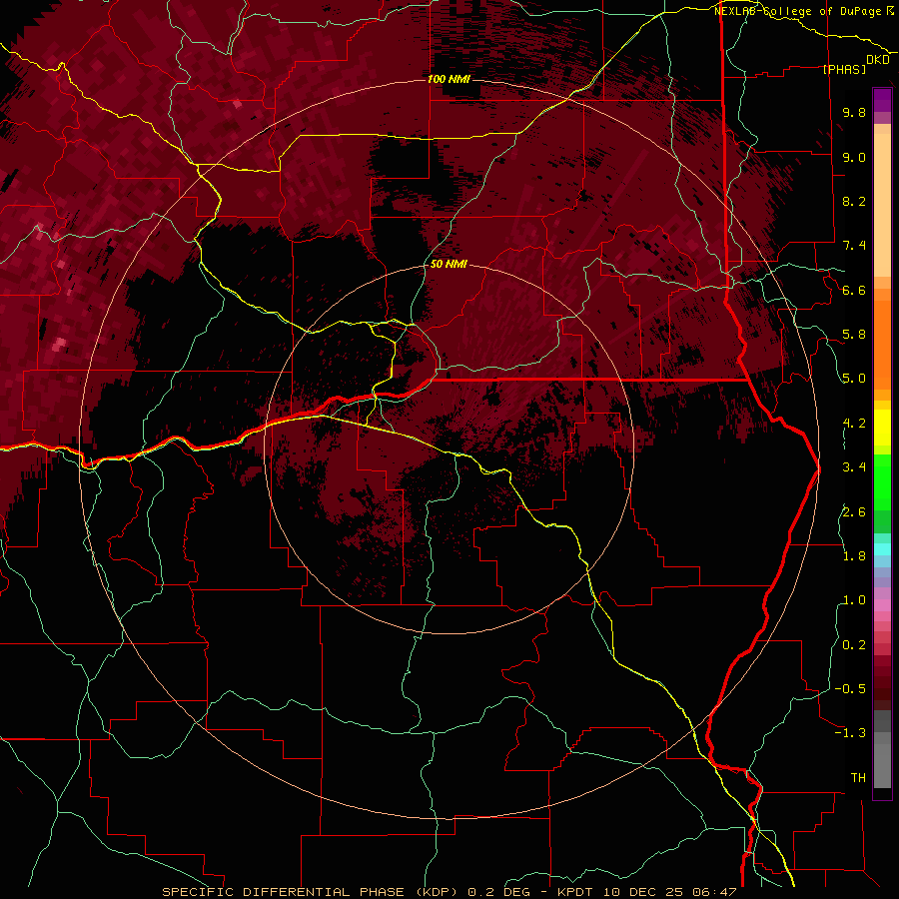Pick the yellow band on the color scale
899x899 pixels.
coord(882,428)
